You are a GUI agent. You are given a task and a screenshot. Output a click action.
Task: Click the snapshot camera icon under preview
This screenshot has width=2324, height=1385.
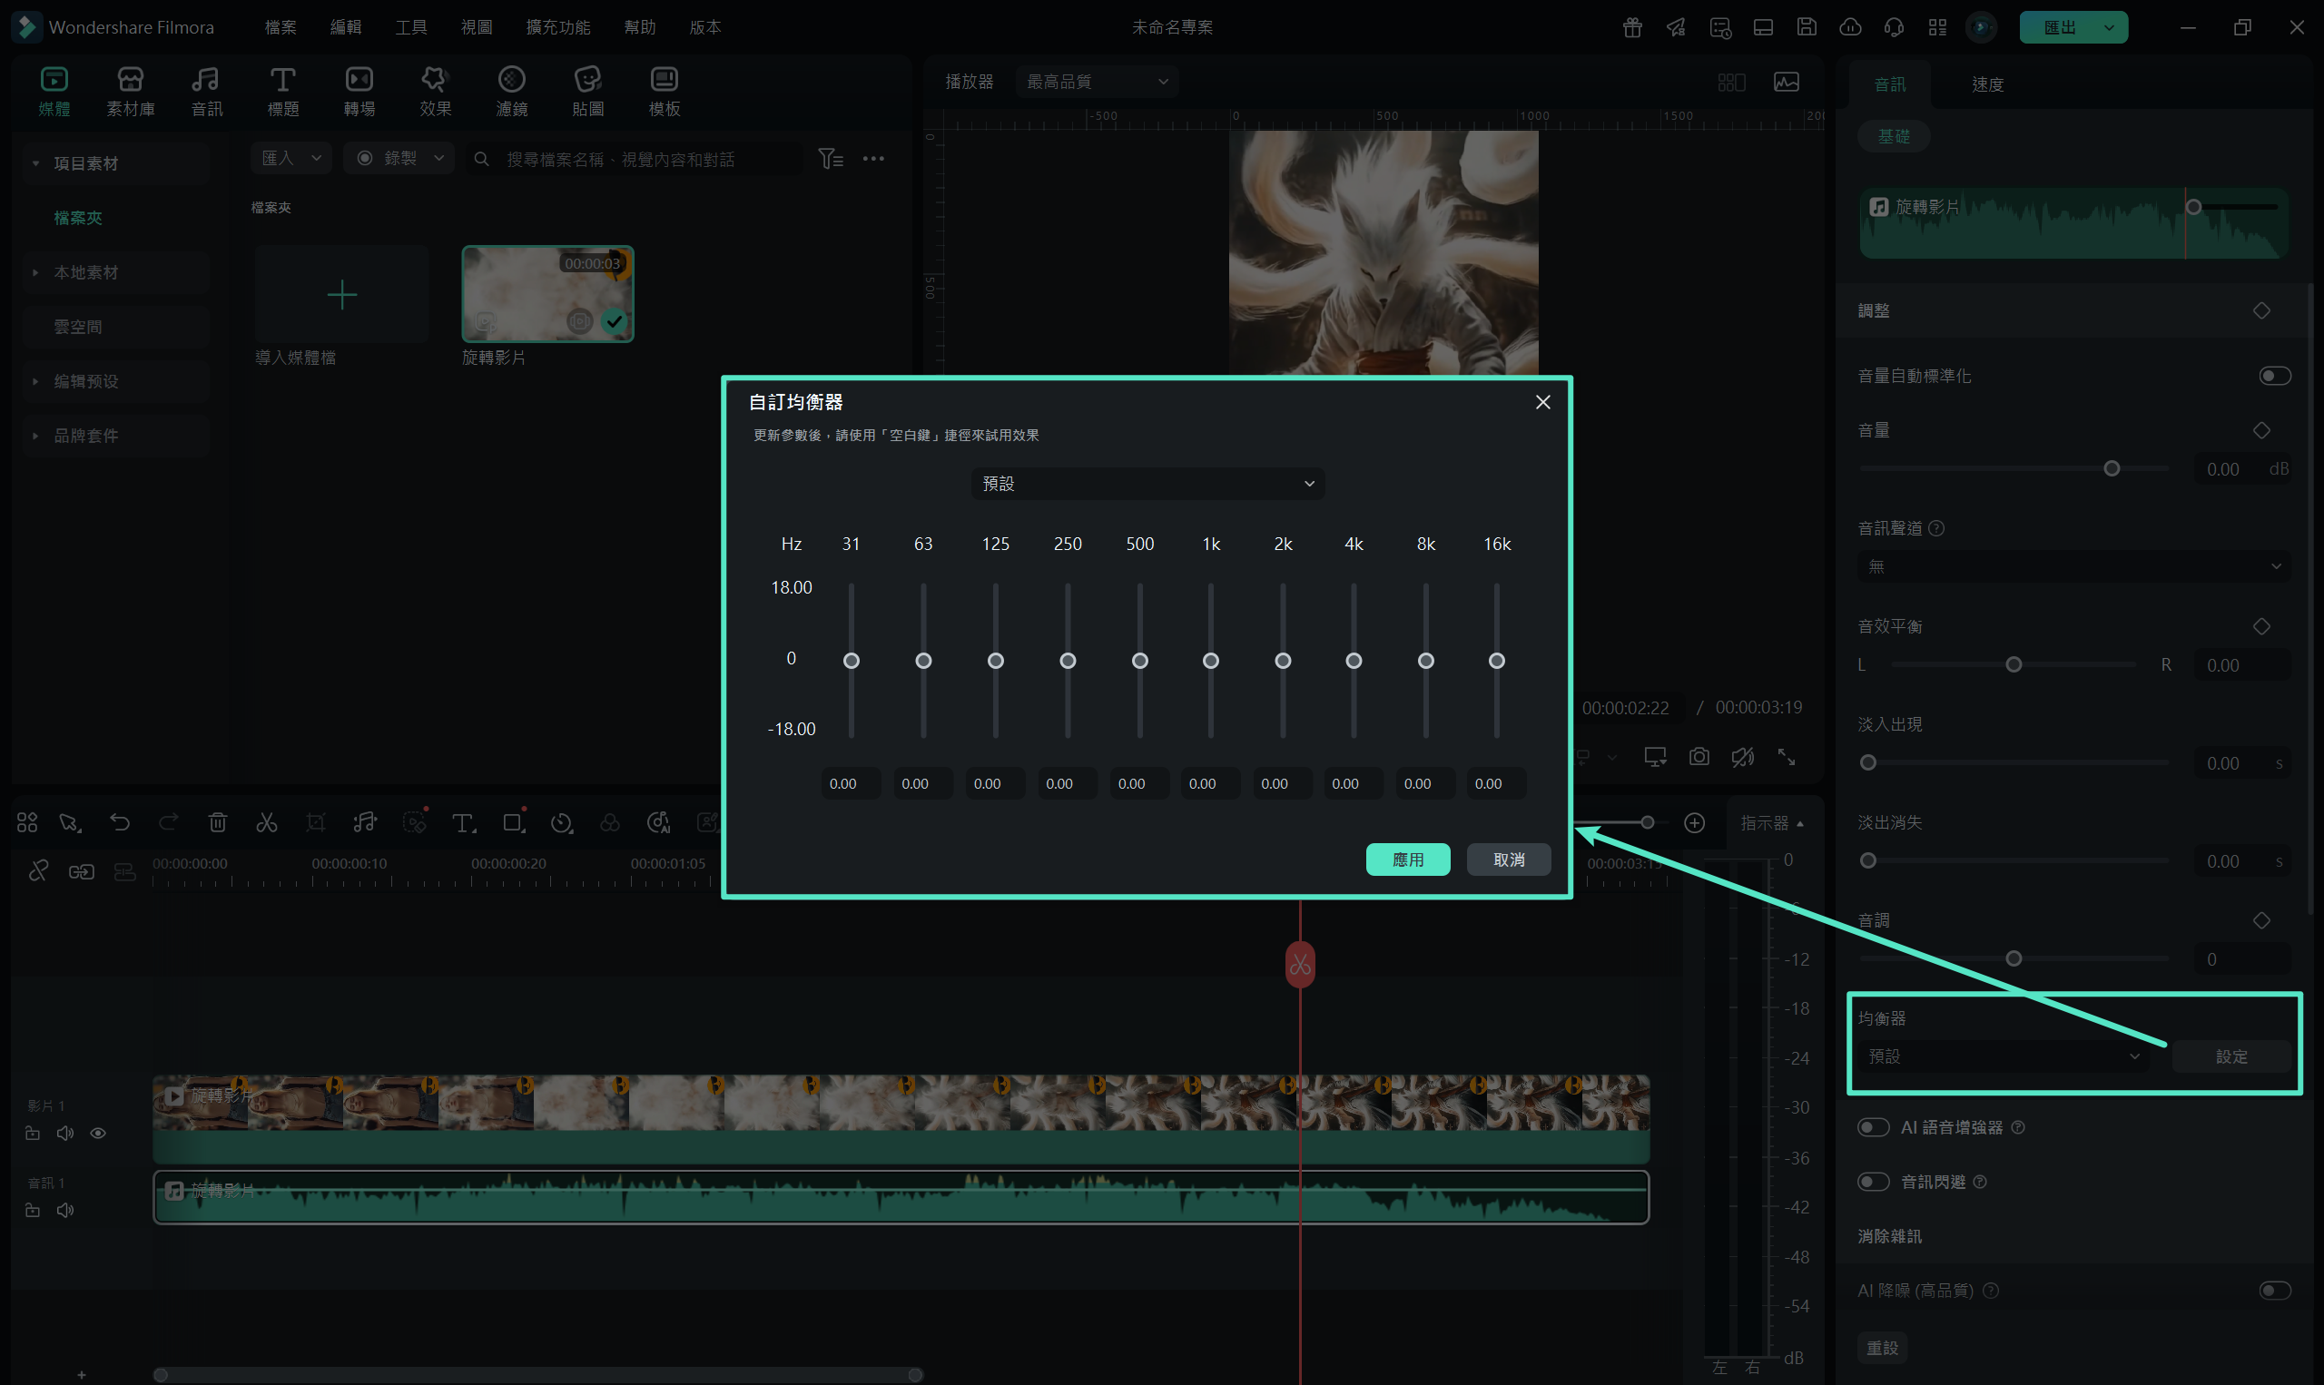(1699, 757)
